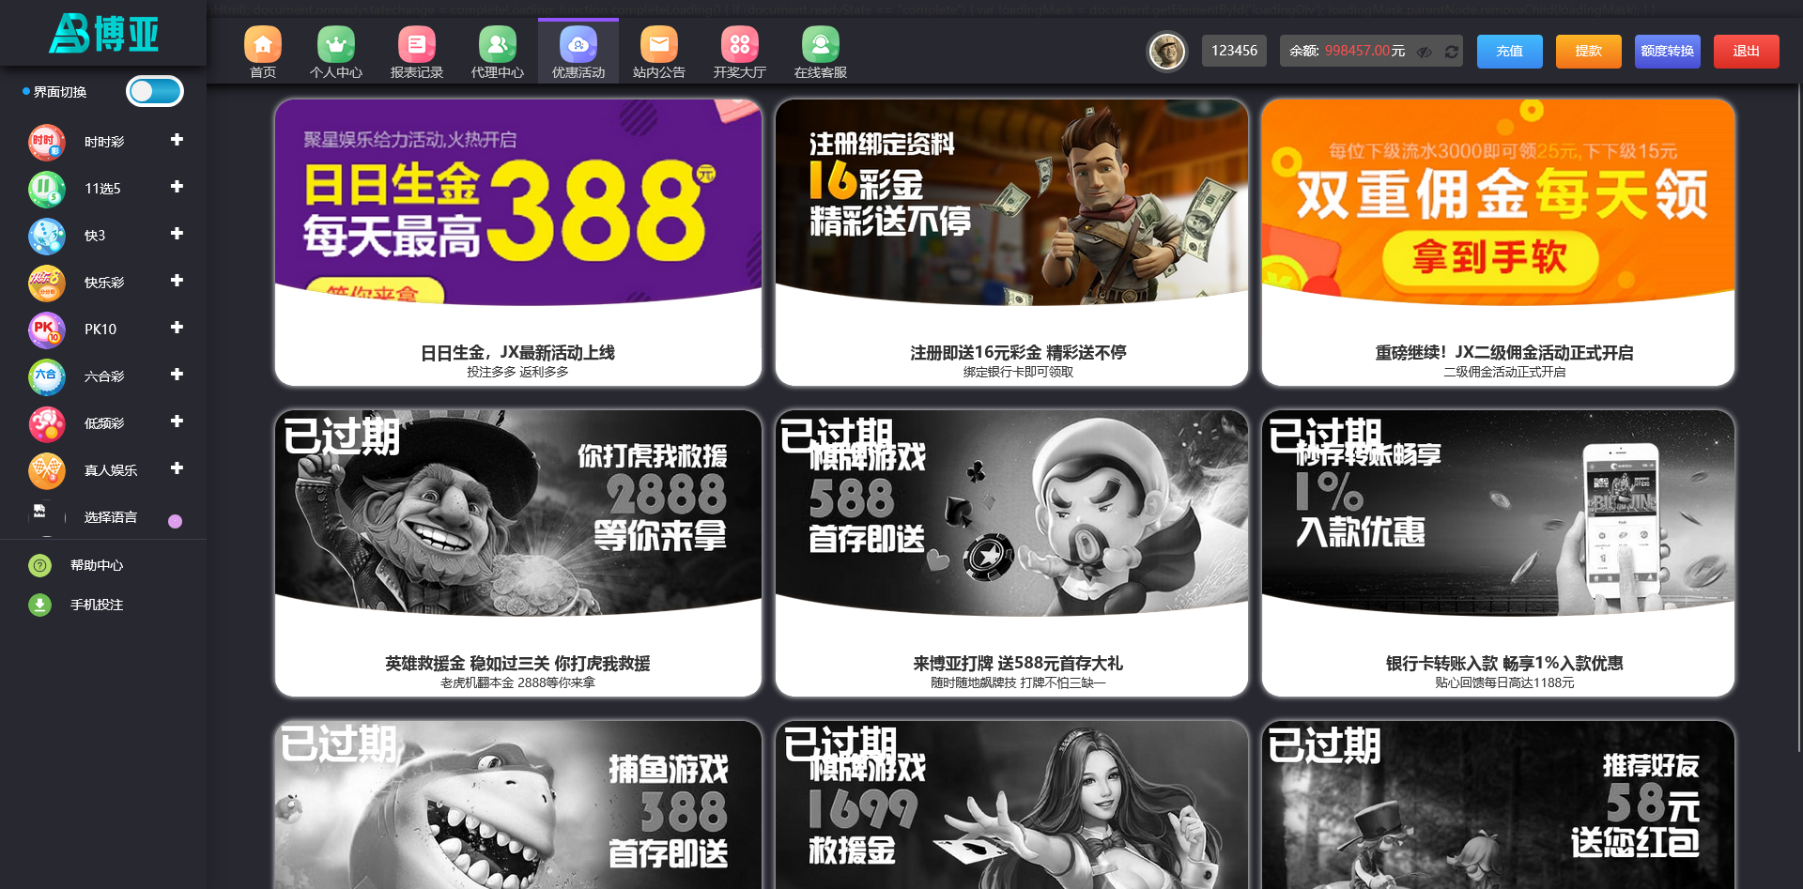
Task: Click the blue 充值 button
Action: pos(1510,52)
